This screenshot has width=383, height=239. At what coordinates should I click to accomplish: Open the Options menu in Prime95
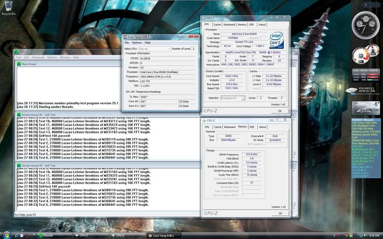[52, 57]
